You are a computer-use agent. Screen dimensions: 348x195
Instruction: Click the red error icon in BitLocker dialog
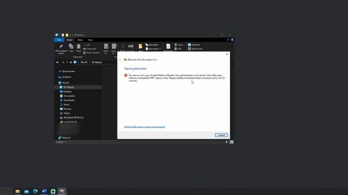pos(126,75)
